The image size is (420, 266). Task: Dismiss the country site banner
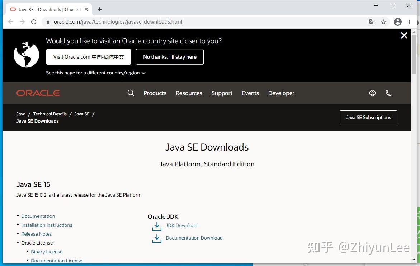[404, 35]
